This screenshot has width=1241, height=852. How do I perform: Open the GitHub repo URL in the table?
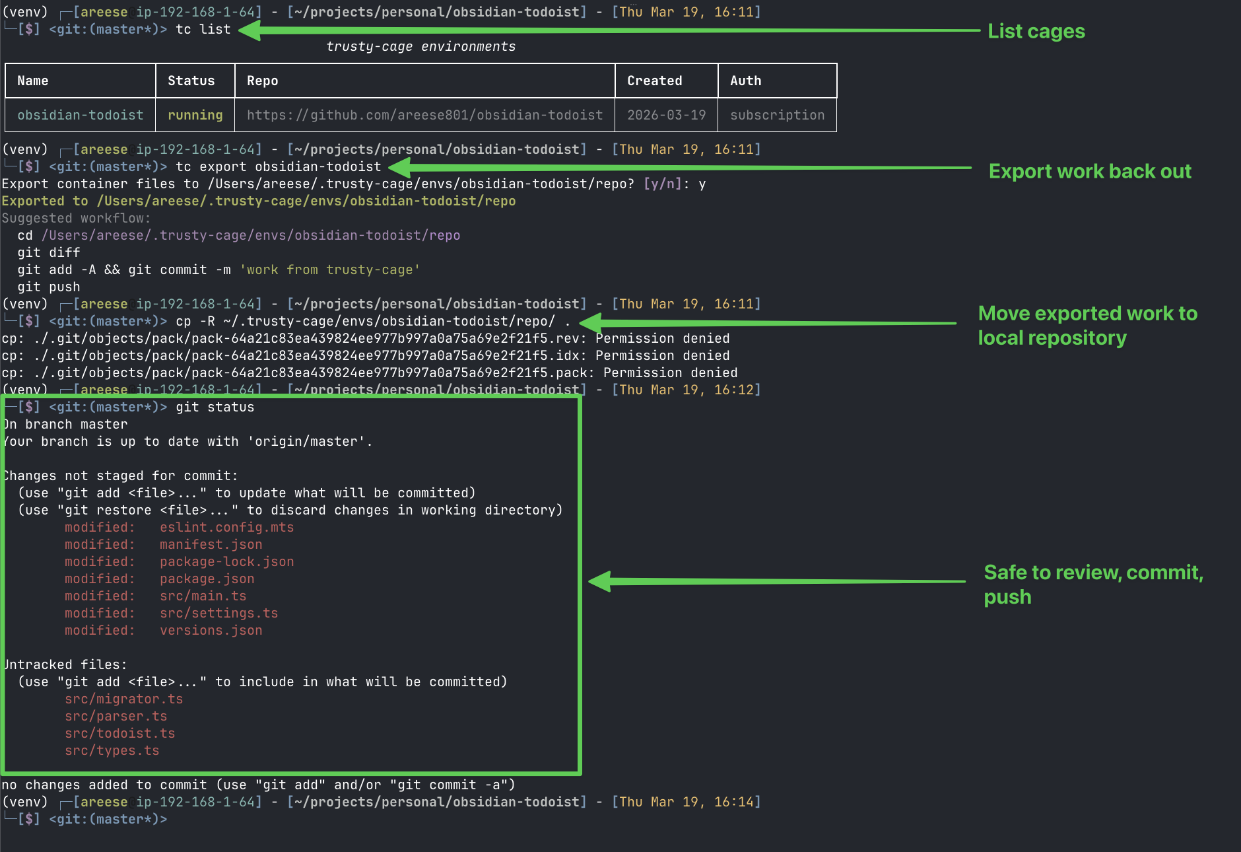[x=424, y=115]
